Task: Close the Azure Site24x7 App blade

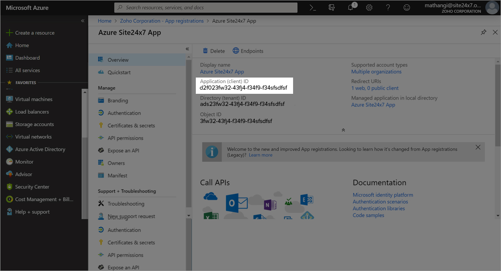Action: [x=495, y=32]
